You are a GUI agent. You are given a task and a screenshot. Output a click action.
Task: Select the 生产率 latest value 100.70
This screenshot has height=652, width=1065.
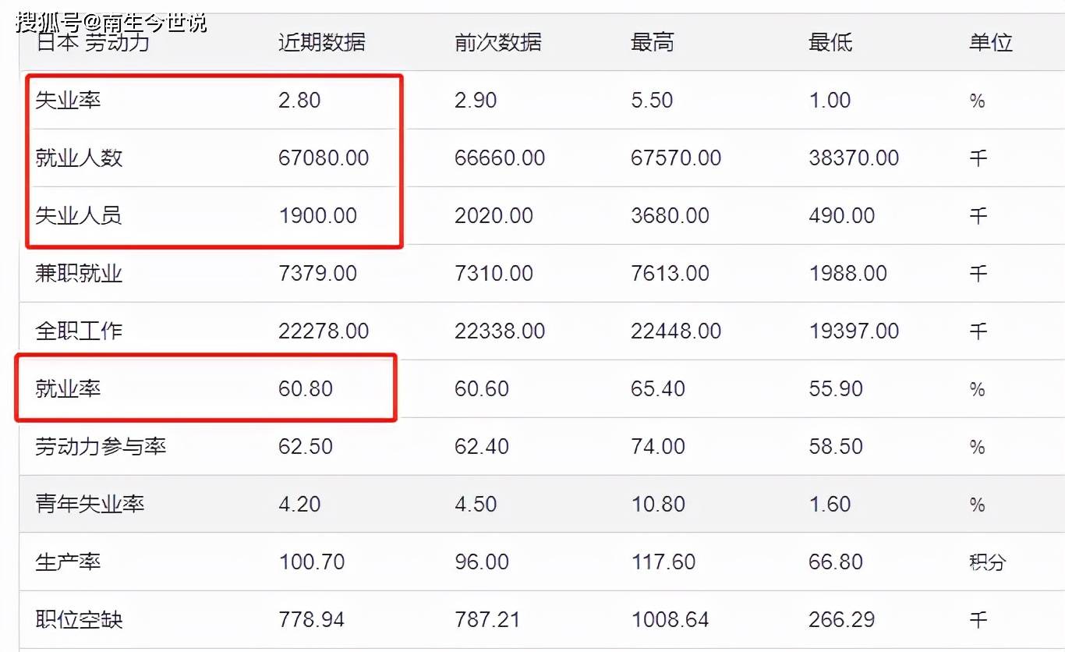(x=312, y=562)
